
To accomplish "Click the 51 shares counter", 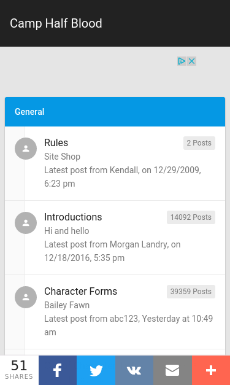I will [19, 370].
